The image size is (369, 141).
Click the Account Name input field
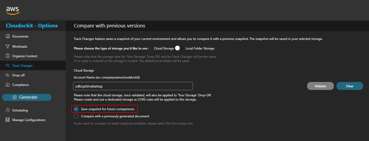[x=133, y=86]
